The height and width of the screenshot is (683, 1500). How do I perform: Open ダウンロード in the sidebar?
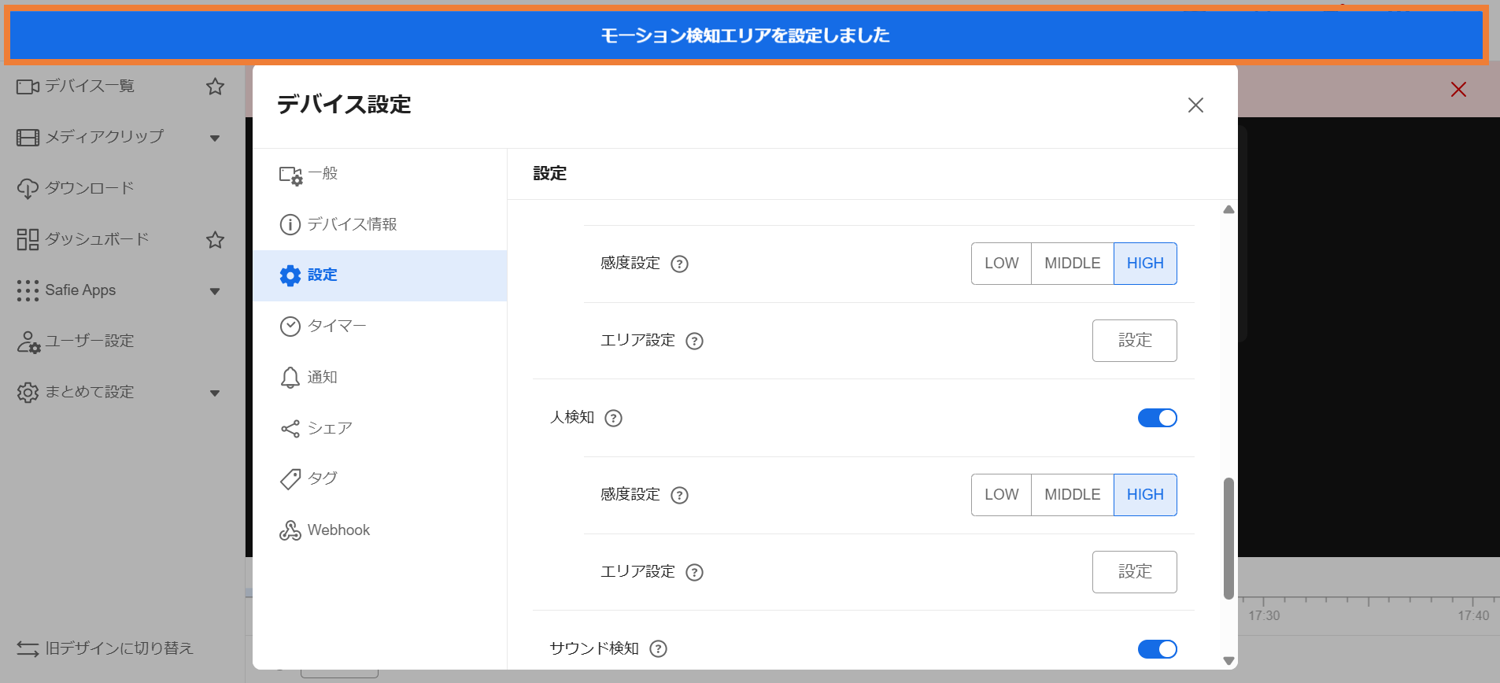point(89,188)
